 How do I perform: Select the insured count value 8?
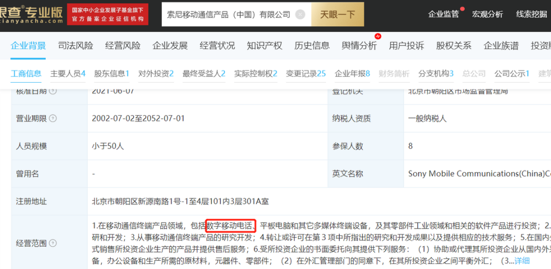coord(410,146)
